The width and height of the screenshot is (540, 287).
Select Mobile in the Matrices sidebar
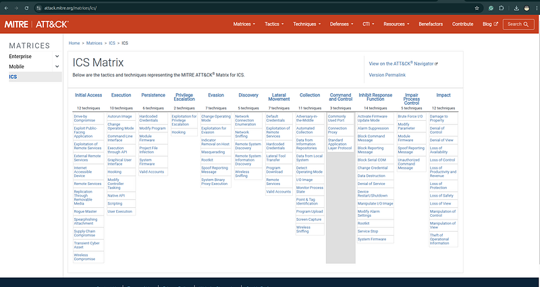pyautogui.click(x=16, y=66)
